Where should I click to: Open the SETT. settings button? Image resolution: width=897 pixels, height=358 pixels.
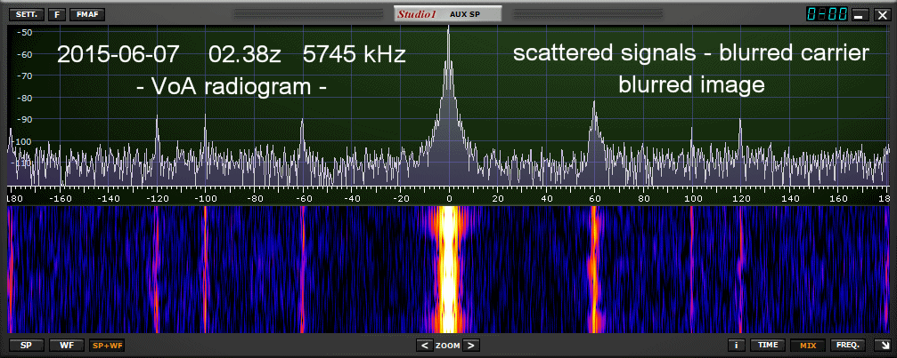tap(24, 14)
